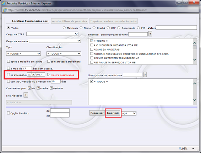Click the 'de' input field
Viewport: 201px width, 153px height.
(x=60, y=110)
